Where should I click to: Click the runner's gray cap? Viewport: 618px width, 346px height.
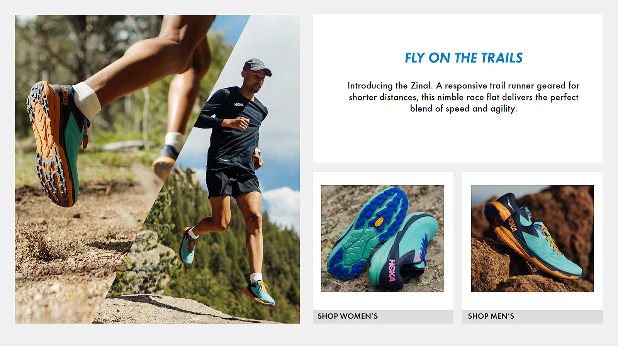pyautogui.click(x=257, y=66)
